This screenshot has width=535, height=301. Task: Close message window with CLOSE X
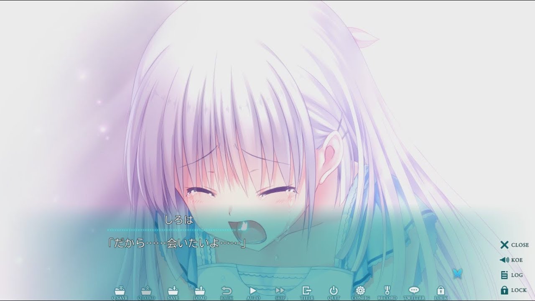click(x=515, y=245)
